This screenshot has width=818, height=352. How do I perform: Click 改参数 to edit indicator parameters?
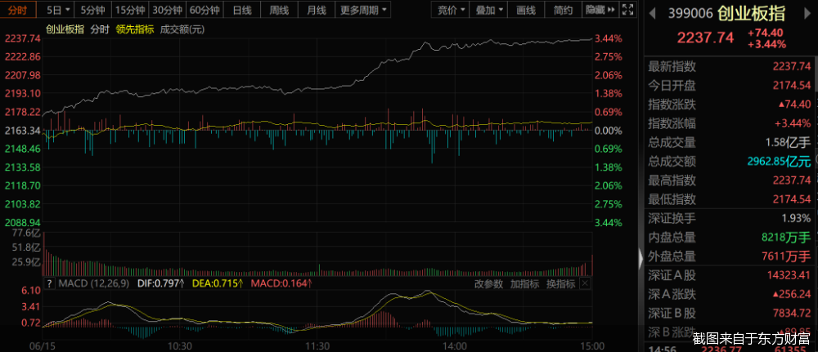click(x=488, y=284)
